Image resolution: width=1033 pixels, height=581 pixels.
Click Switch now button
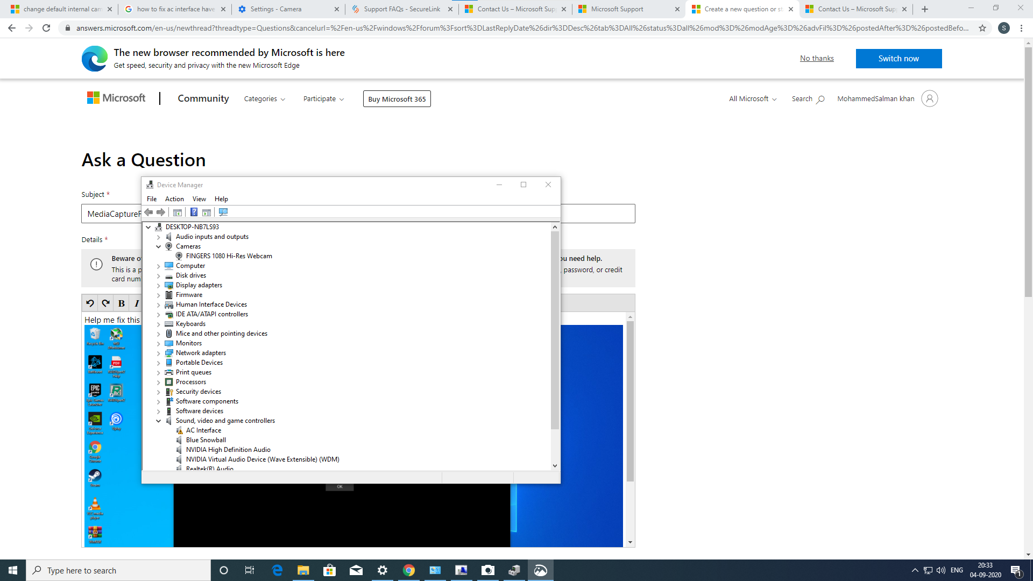(898, 59)
